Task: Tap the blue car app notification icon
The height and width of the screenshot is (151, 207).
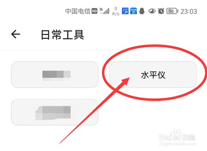Action: pyautogui.click(x=134, y=11)
